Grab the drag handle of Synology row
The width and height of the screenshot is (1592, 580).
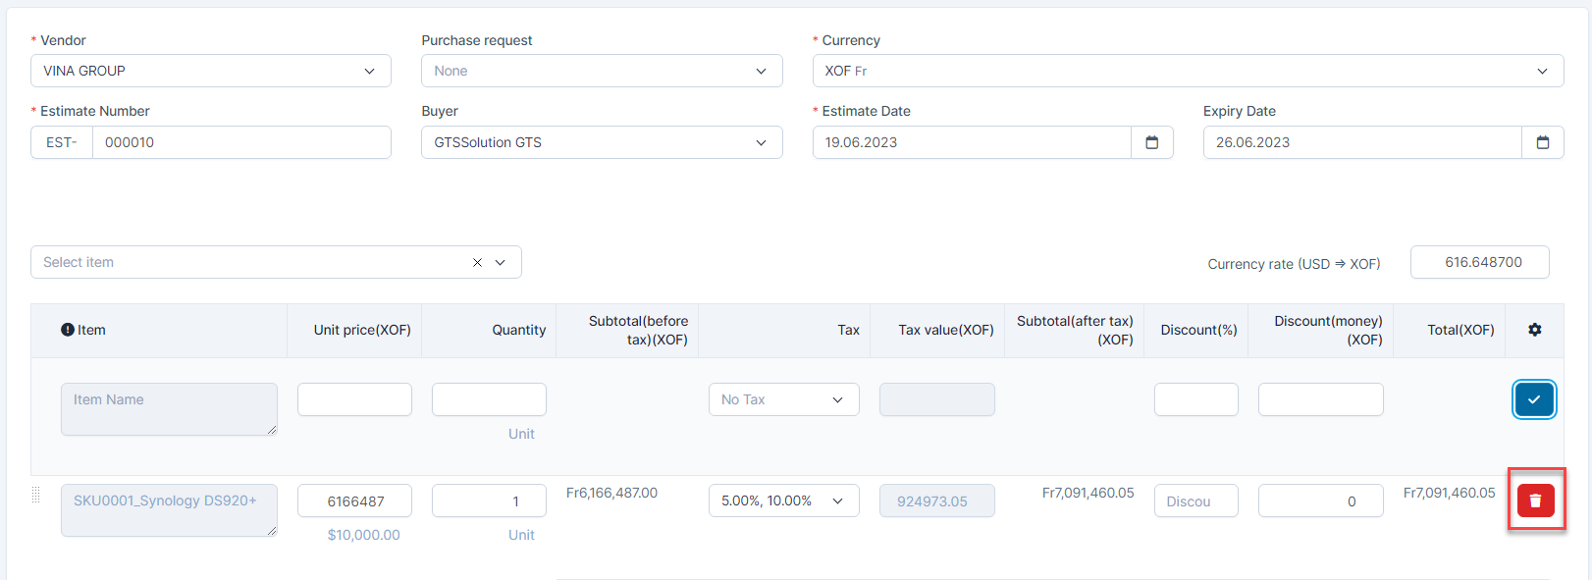(x=36, y=495)
